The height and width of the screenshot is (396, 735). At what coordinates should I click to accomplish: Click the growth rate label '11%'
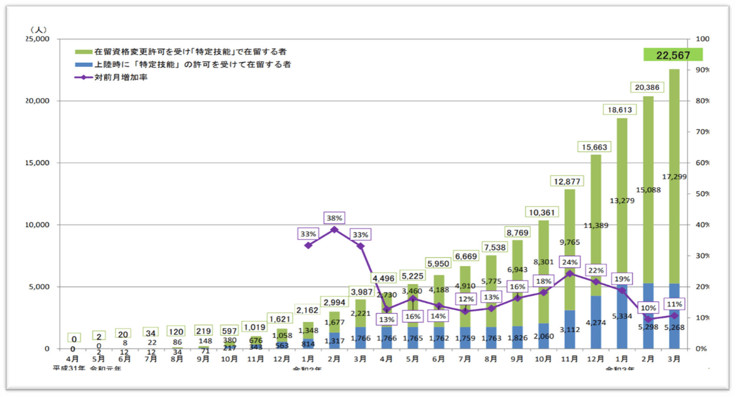(x=674, y=304)
